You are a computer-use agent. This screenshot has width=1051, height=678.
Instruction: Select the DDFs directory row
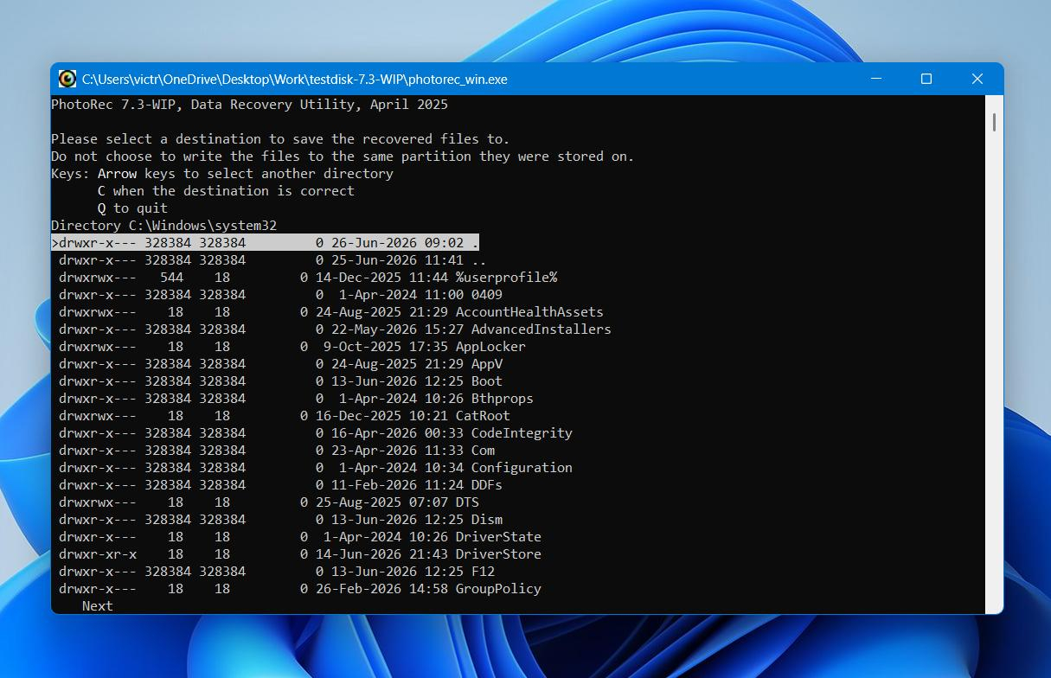pos(280,485)
